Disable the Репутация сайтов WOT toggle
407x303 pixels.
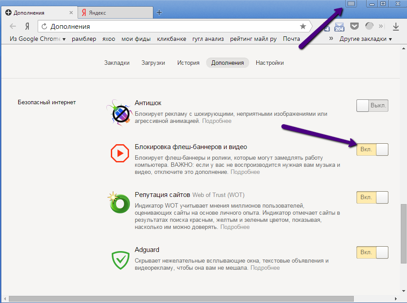click(x=372, y=197)
